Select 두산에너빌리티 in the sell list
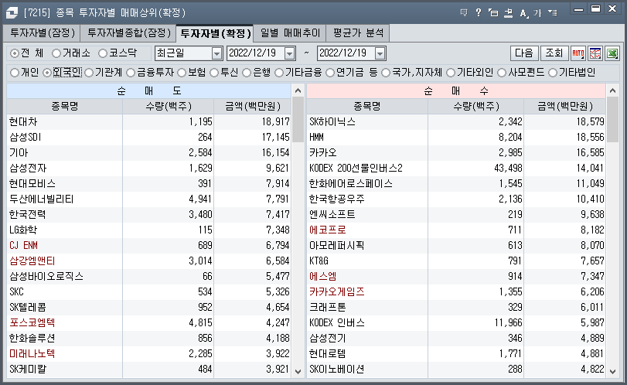The image size is (627, 385). click(42, 199)
